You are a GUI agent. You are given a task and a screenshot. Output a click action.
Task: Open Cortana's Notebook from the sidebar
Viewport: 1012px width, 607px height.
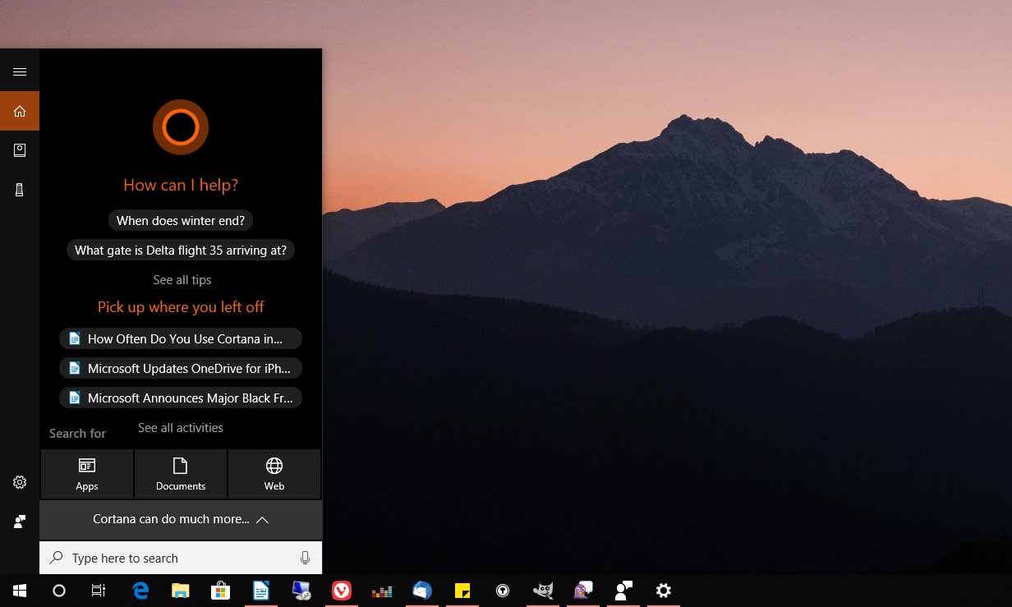tap(20, 149)
